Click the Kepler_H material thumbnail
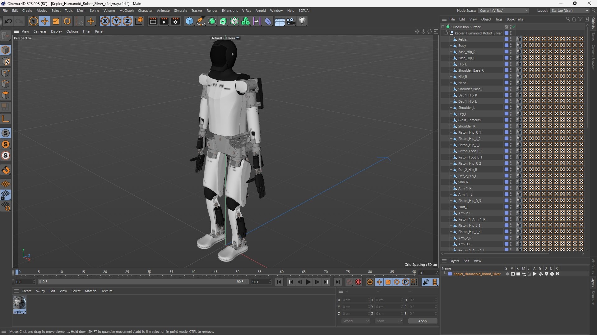The width and height of the screenshot is (597, 335). 20,302
